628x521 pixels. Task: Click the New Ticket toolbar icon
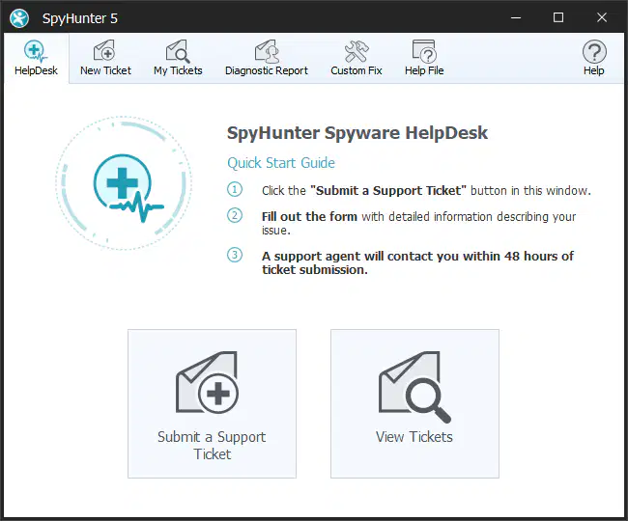[105, 59]
